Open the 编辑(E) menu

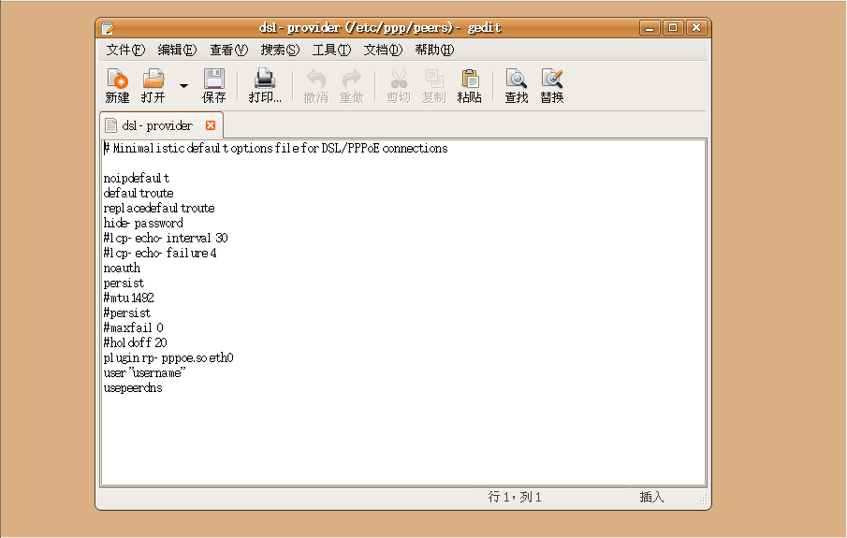pos(177,50)
